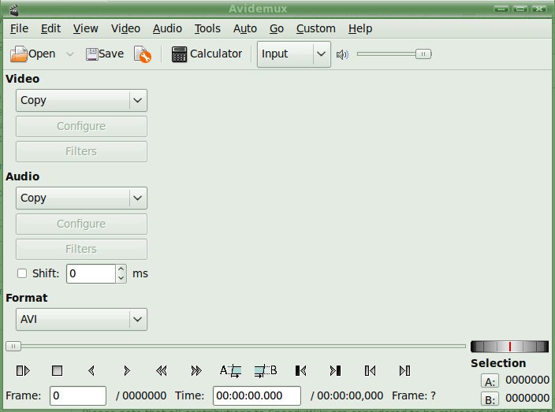Open the AVI Format dropdown
The height and width of the screenshot is (412, 555).
pyautogui.click(x=137, y=319)
